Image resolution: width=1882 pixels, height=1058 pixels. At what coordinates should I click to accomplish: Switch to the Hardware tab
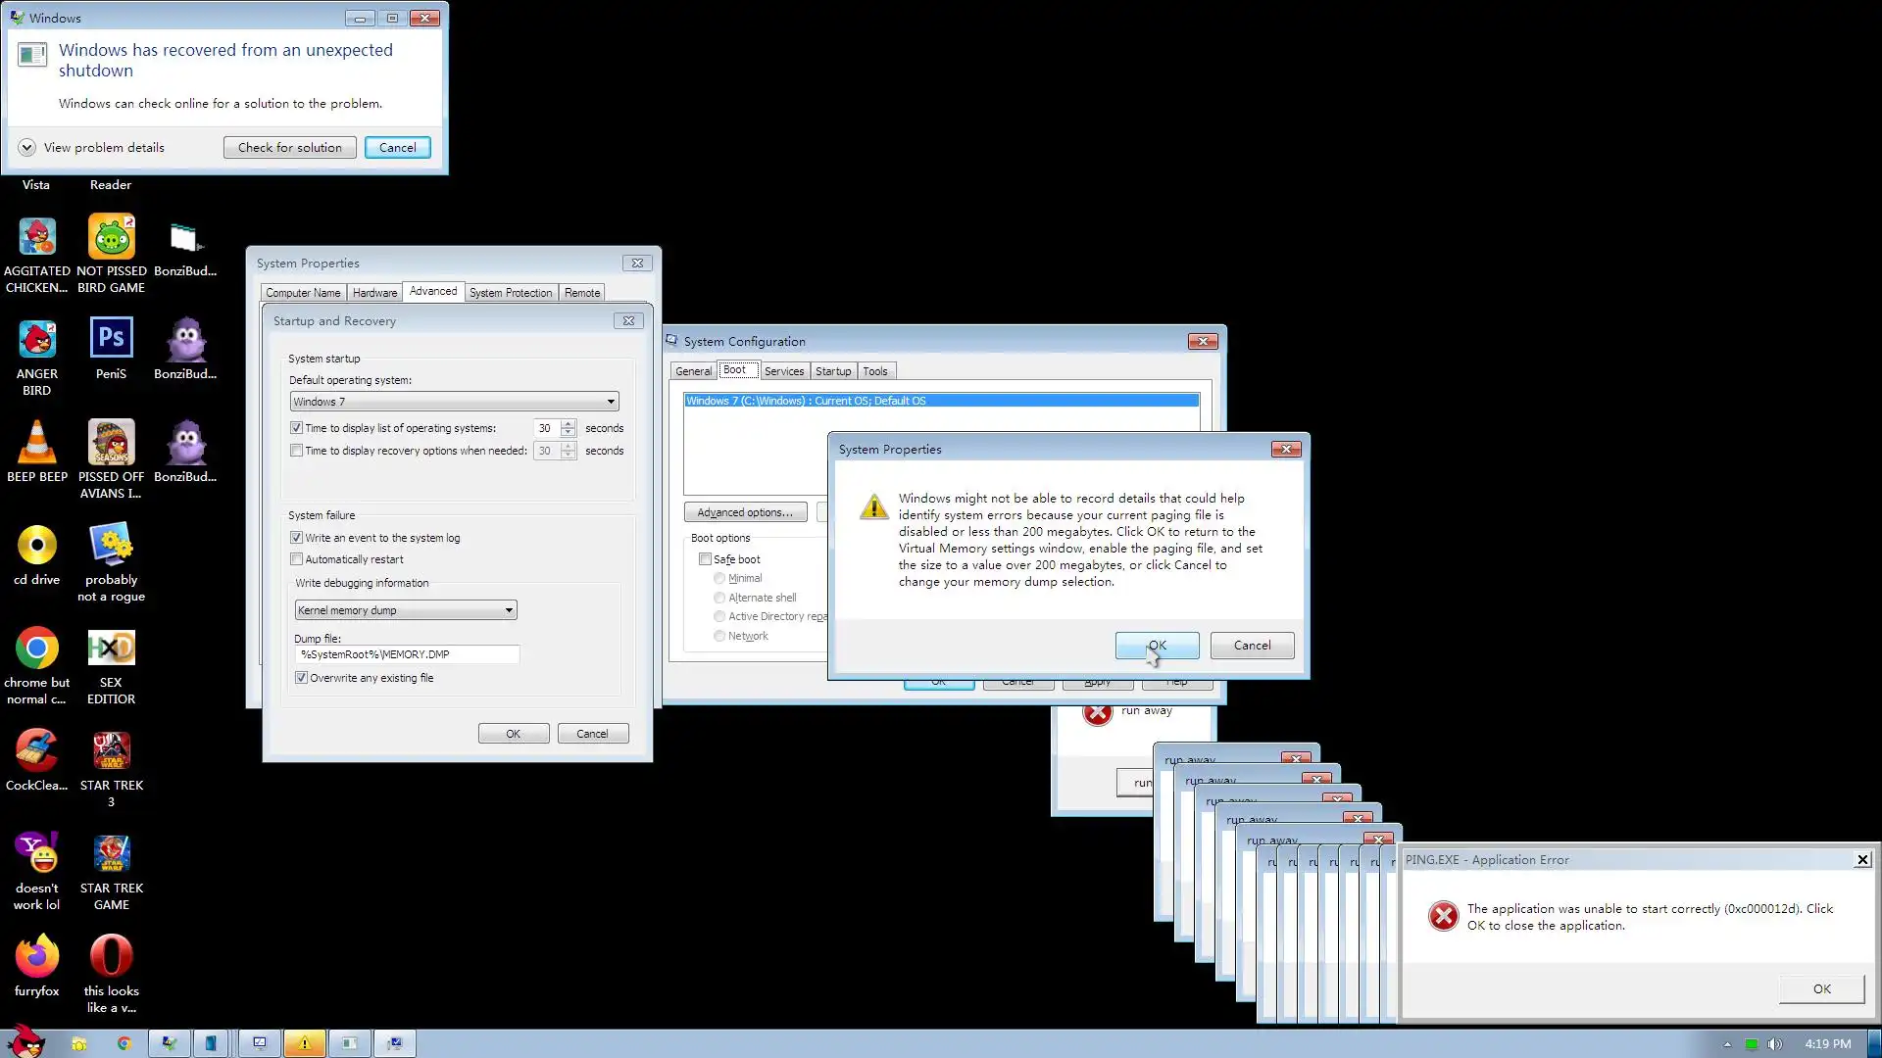(374, 293)
